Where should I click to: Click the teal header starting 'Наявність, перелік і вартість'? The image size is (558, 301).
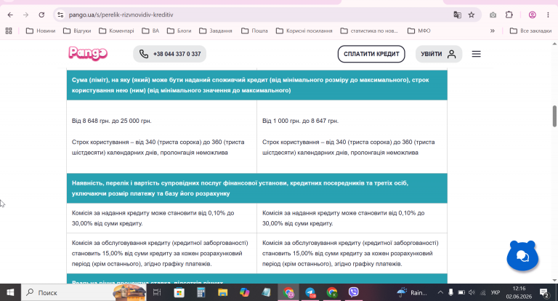coord(257,188)
